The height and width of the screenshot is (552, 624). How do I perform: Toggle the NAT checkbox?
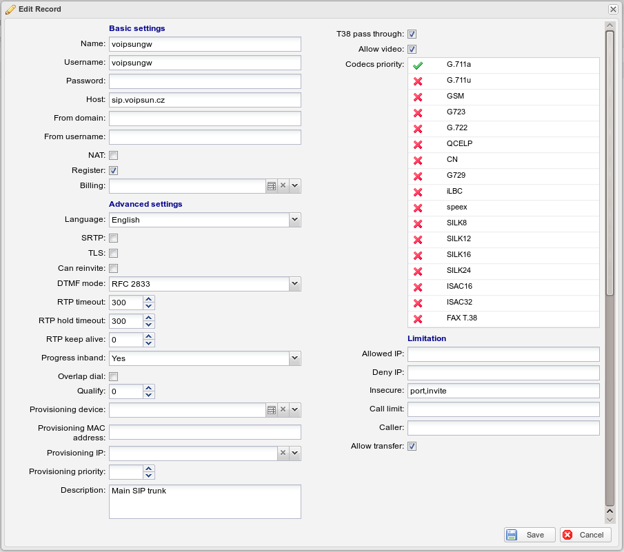[113, 156]
